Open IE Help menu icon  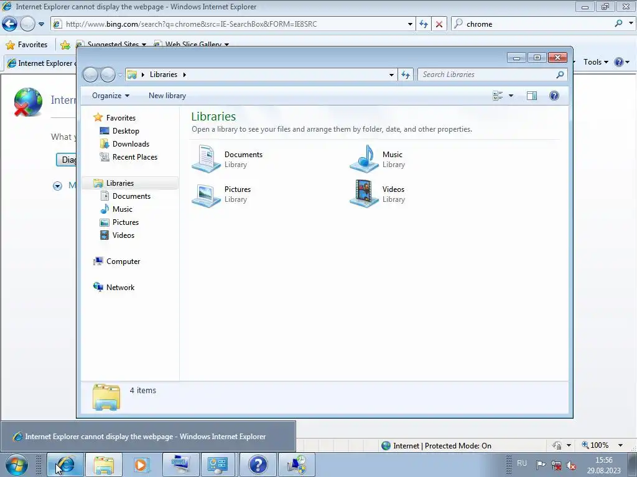(621, 62)
